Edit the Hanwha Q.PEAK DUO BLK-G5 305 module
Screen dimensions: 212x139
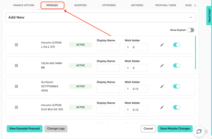click(x=162, y=107)
